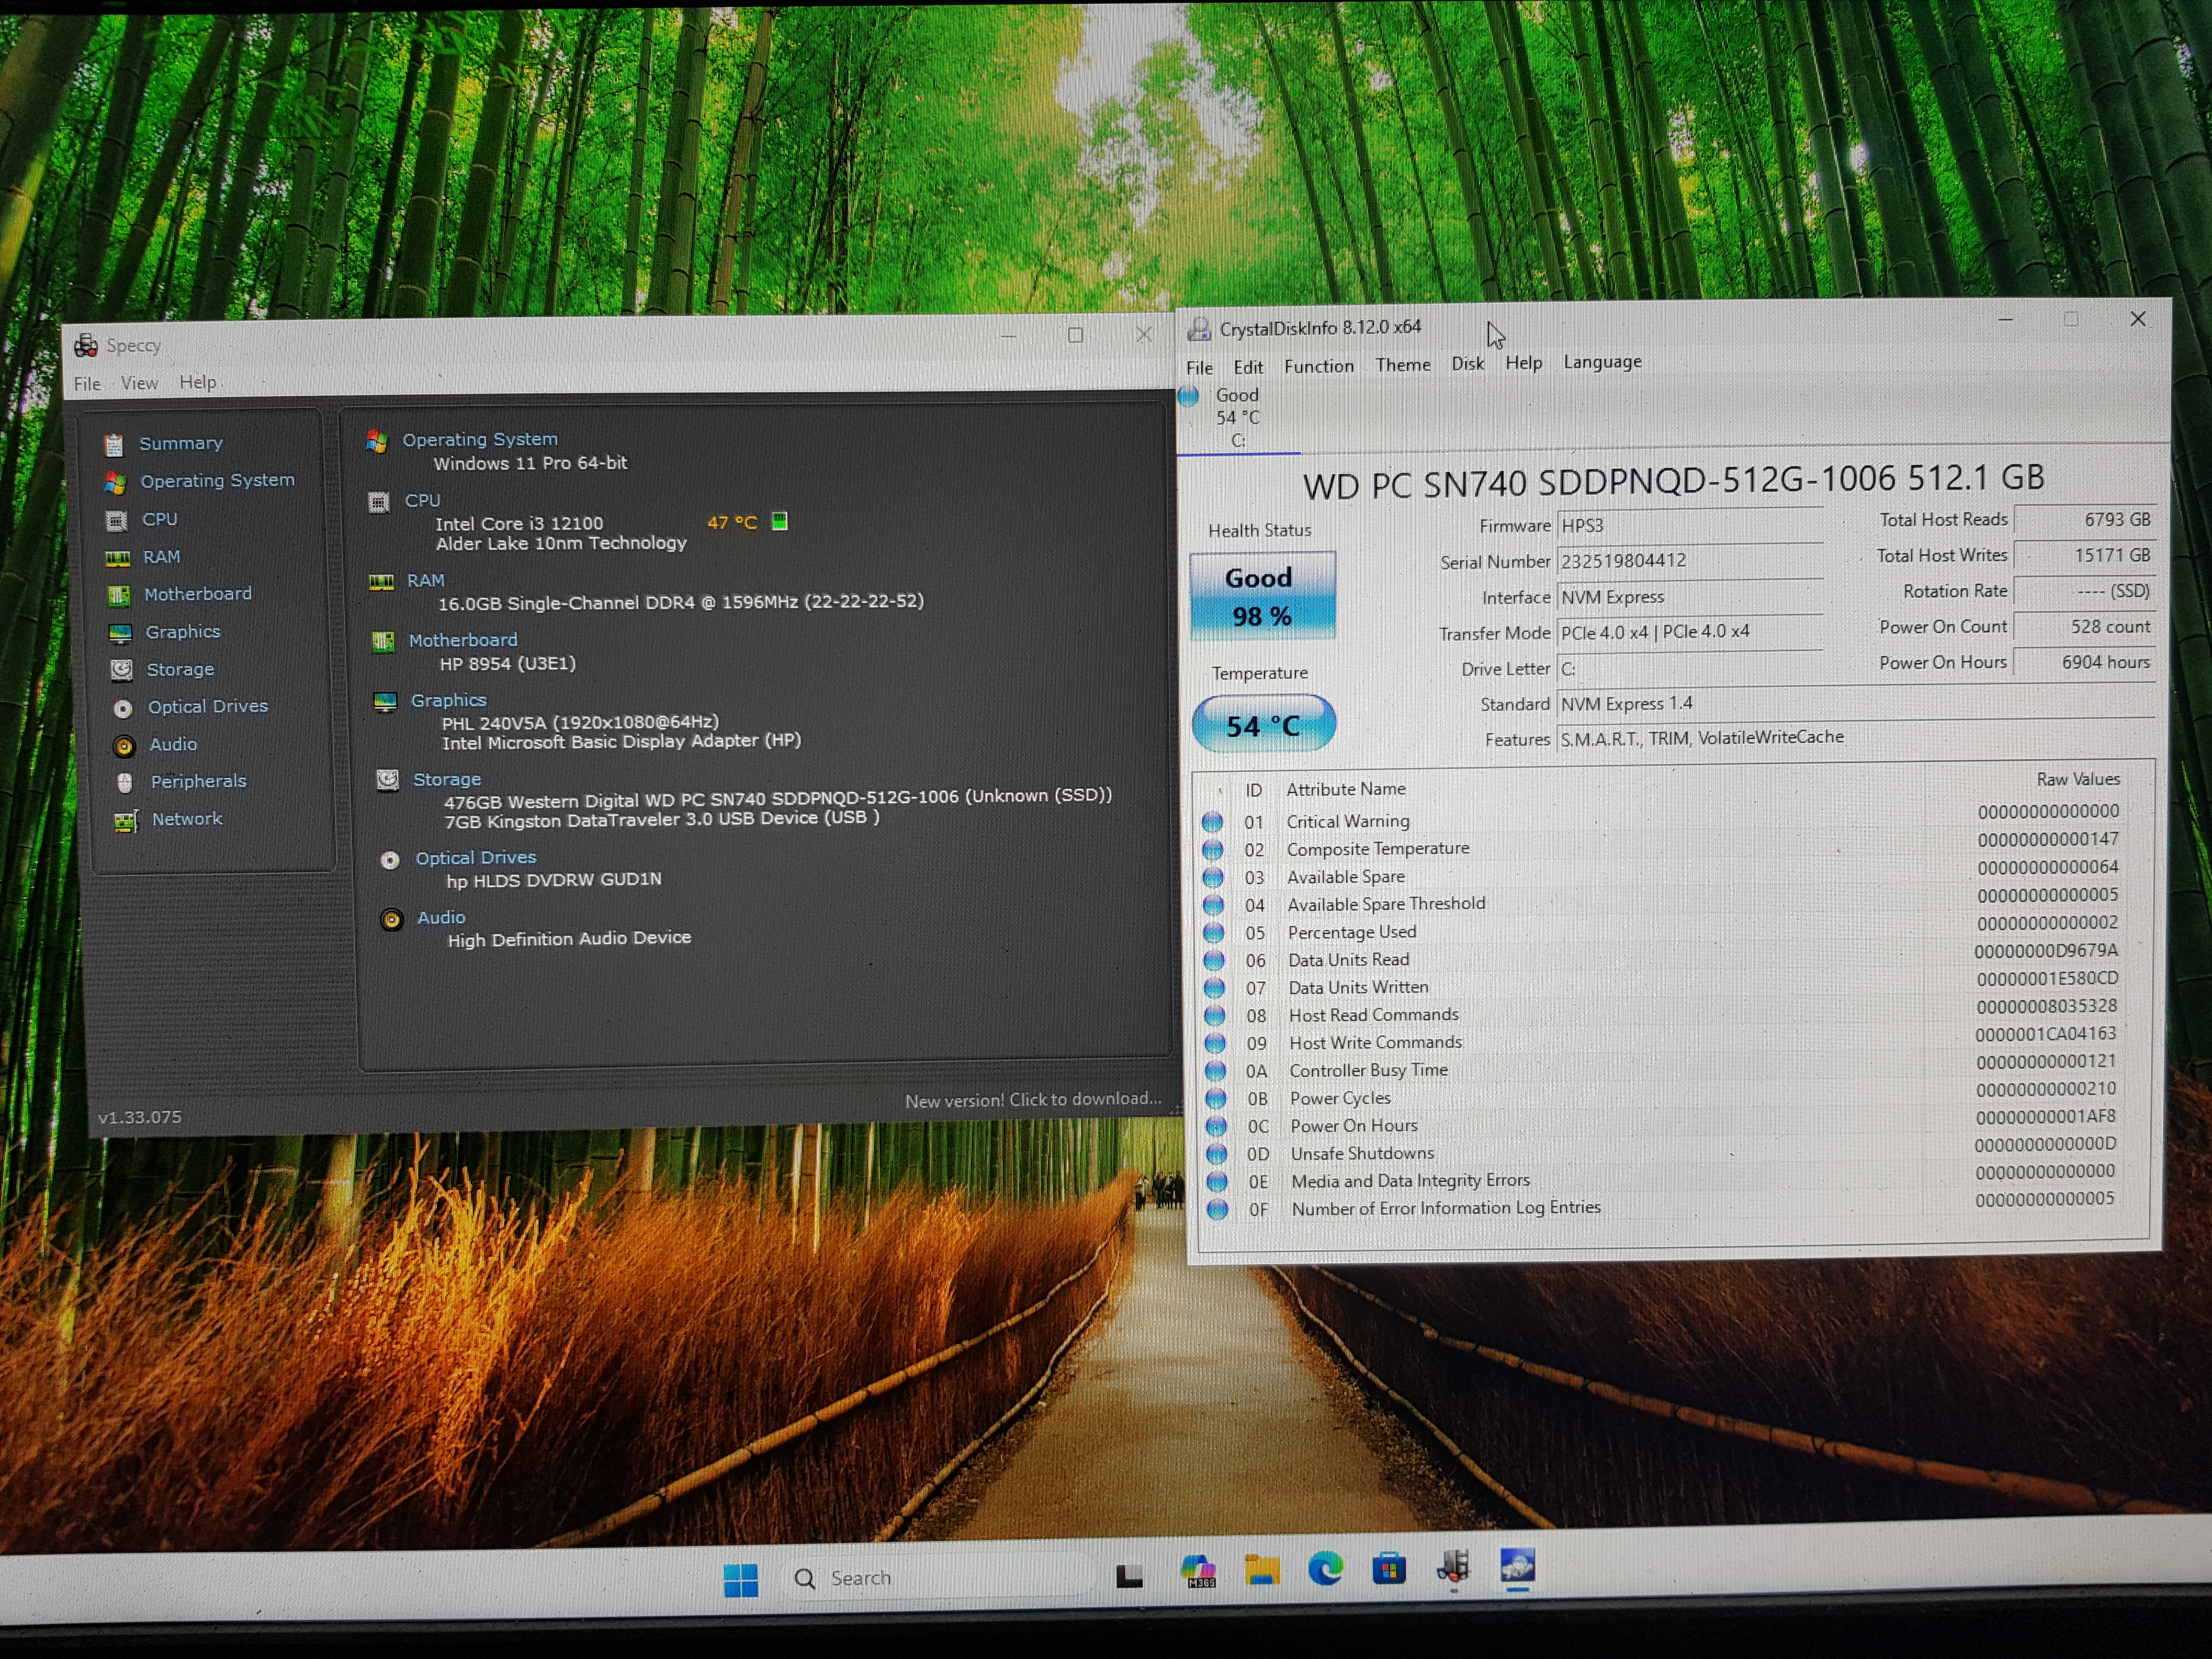Click the New version download link in Speccy
This screenshot has height=1659, width=2212.
[x=1033, y=1100]
